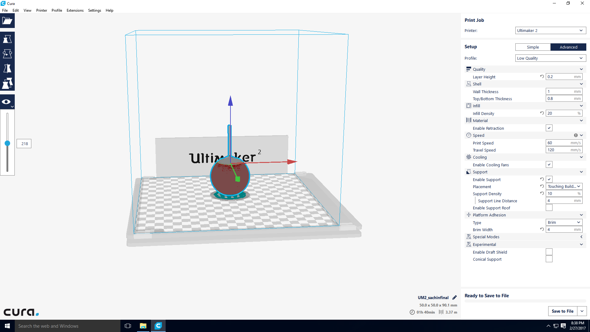Check Enable Draft Shield checkbox

pos(549,252)
